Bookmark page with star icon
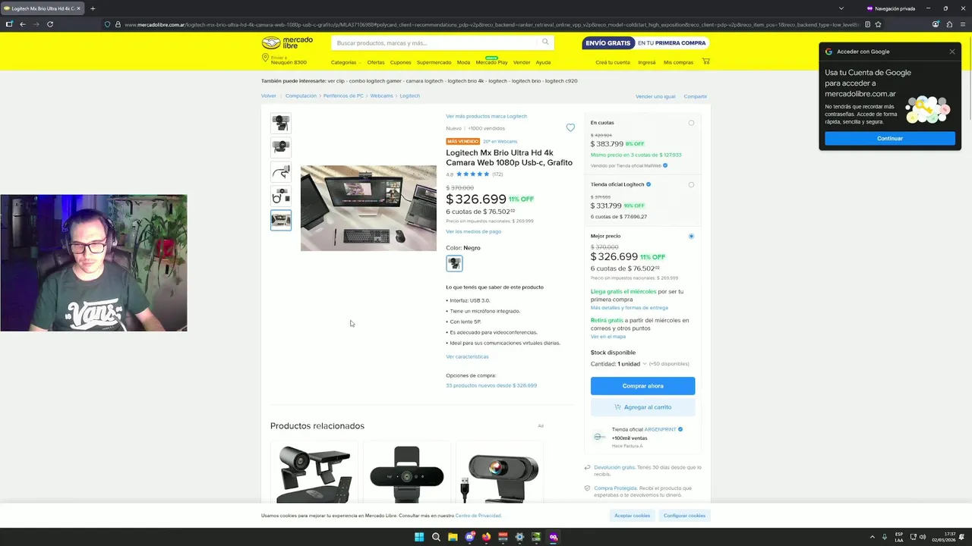 coord(878,24)
